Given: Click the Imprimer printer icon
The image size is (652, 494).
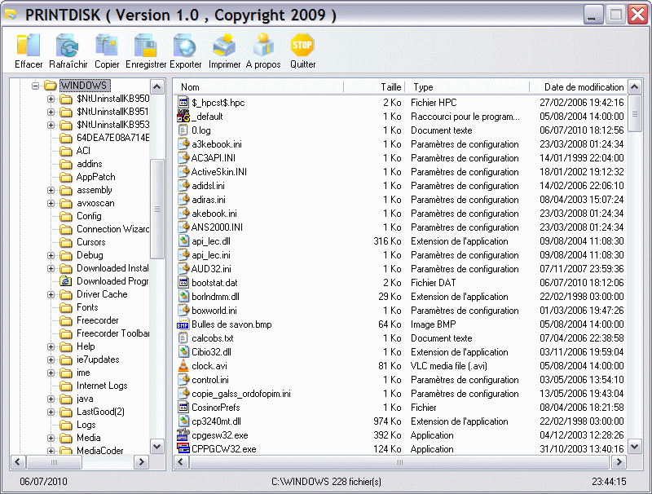Looking at the screenshot, I should (x=224, y=45).
